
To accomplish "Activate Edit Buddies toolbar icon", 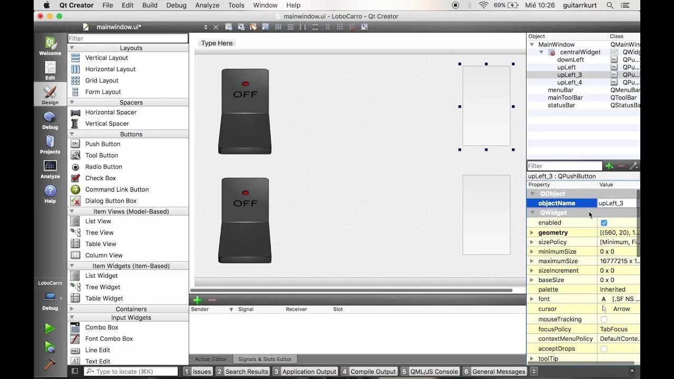I will tap(253, 27).
